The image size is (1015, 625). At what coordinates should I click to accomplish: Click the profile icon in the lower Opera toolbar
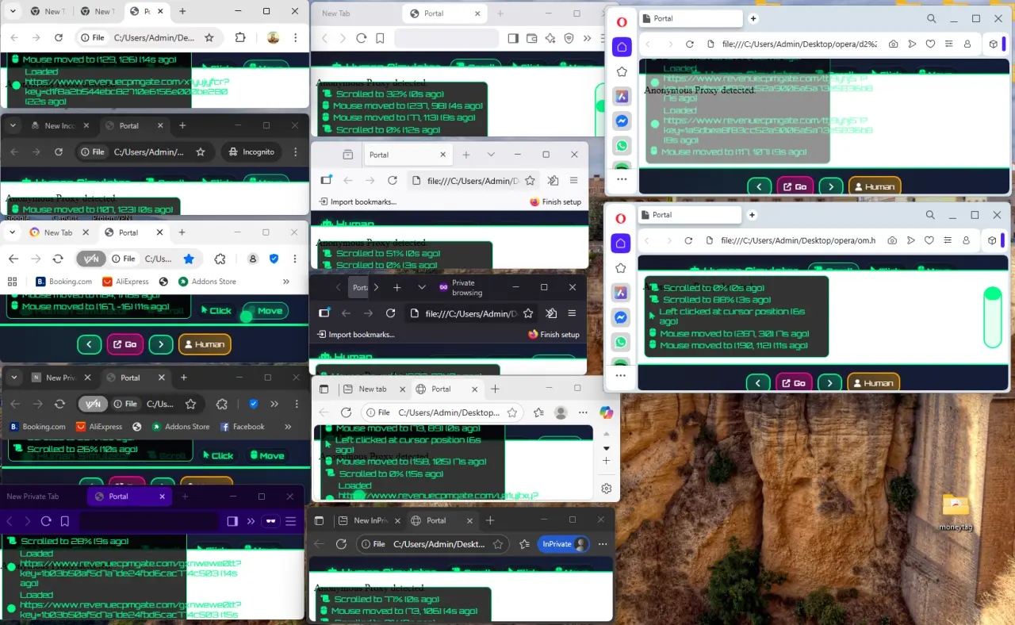(966, 240)
